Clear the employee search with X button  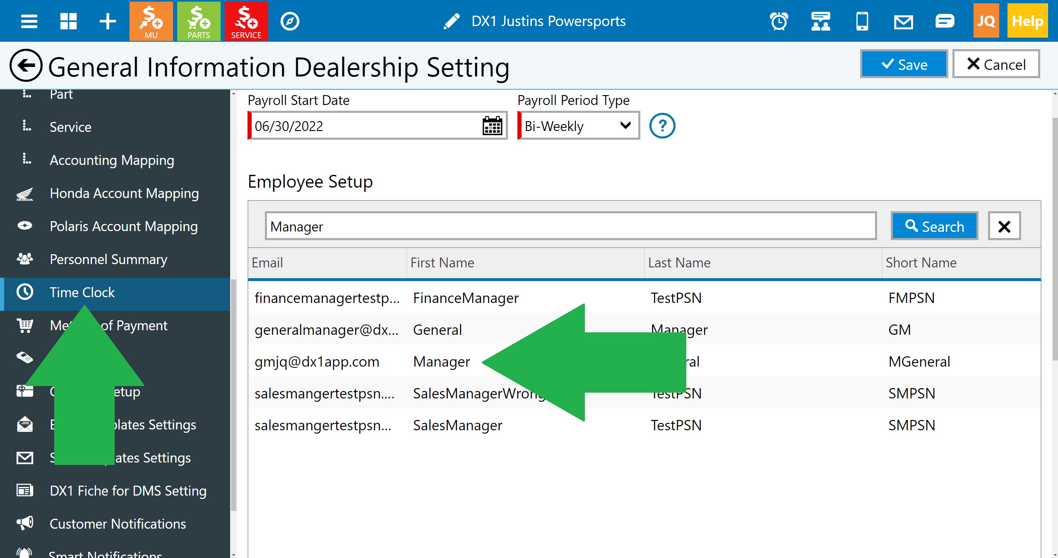tap(1004, 226)
